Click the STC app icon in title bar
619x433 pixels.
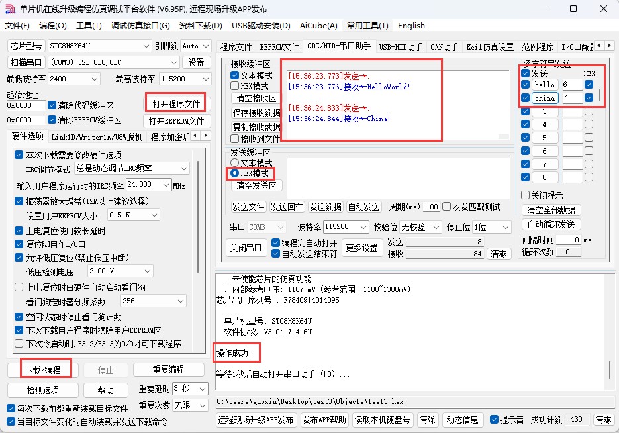pyautogui.click(x=11, y=9)
